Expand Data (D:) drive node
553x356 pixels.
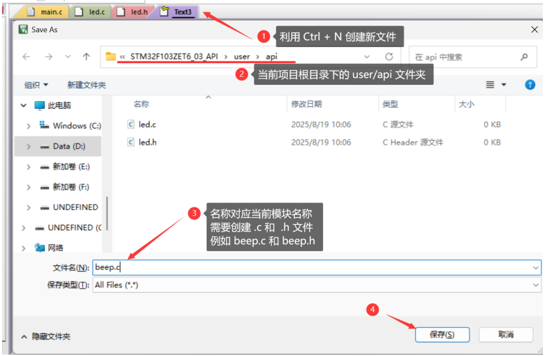tap(28, 146)
